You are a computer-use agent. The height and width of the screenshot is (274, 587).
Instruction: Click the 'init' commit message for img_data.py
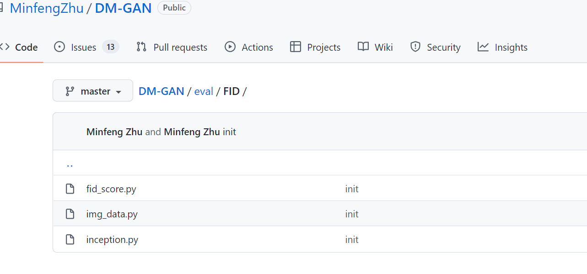(x=352, y=214)
